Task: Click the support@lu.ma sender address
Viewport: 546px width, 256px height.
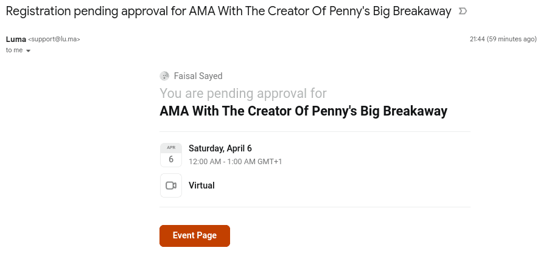Action: click(54, 40)
